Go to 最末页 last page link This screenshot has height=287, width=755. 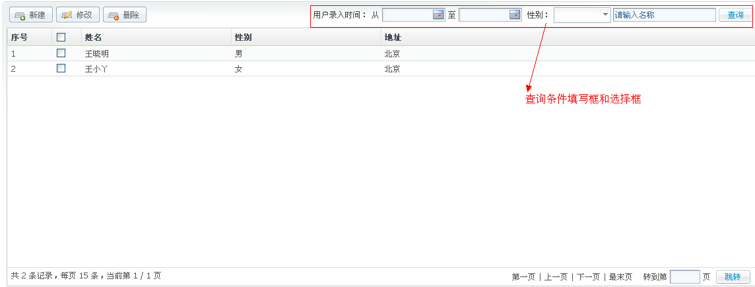pos(620,277)
